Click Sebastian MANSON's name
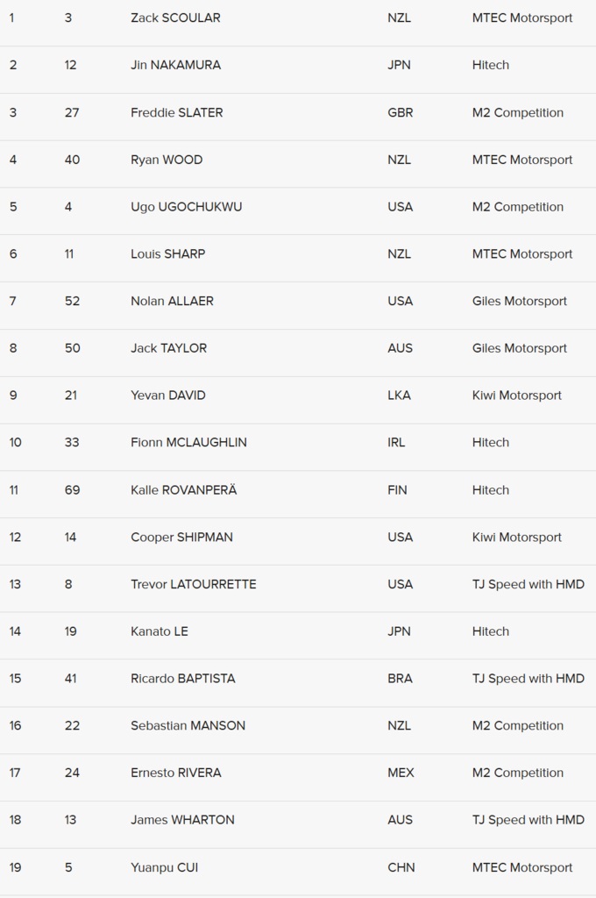 [188, 726]
